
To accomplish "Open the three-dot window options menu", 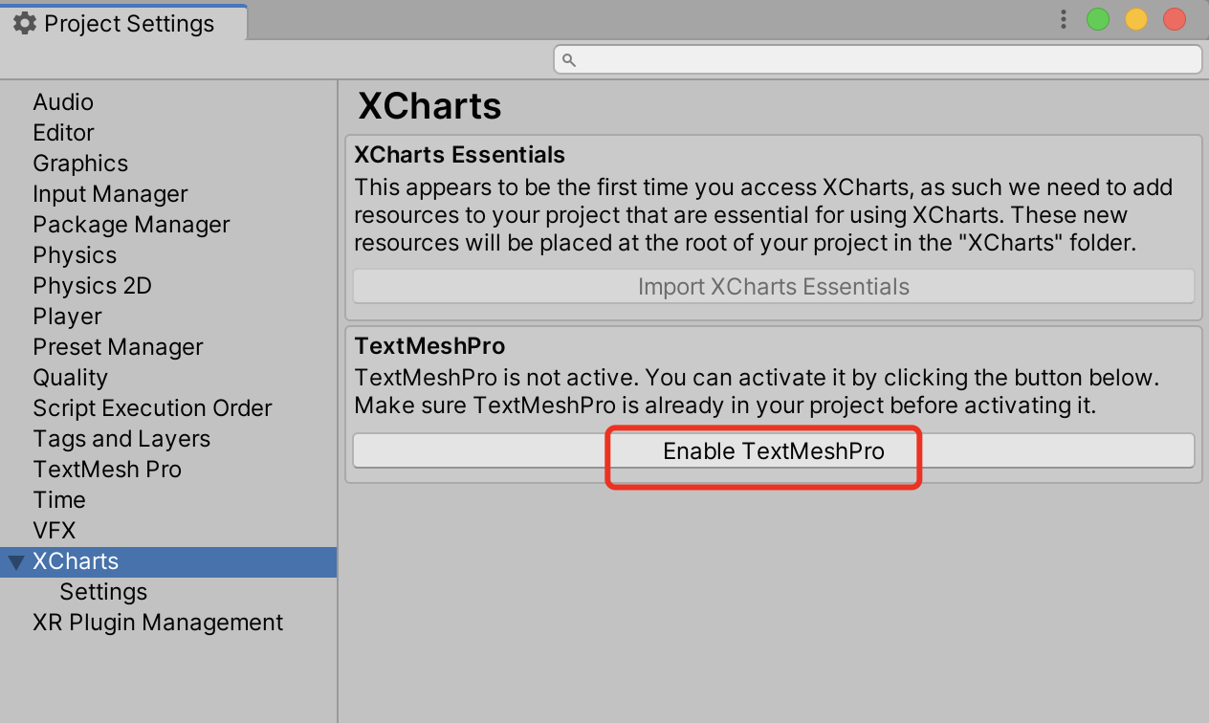I will click(x=1064, y=19).
